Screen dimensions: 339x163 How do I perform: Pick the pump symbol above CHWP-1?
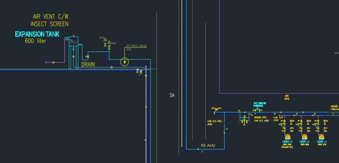coord(322,136)
